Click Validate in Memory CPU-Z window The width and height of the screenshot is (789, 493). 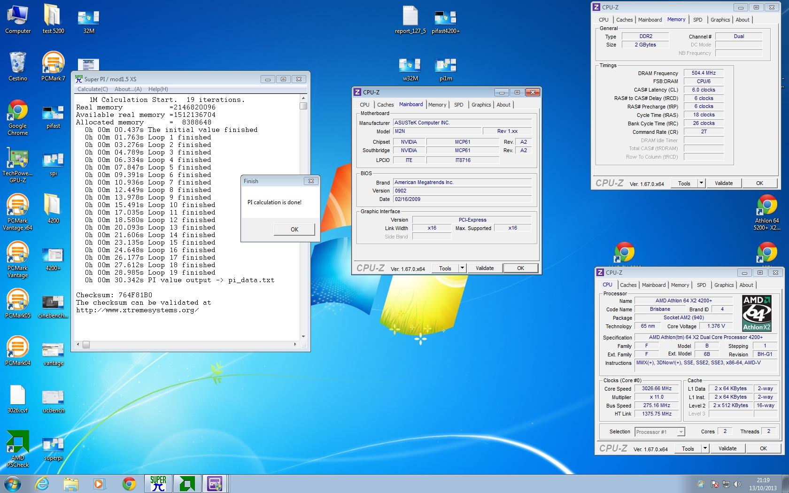point(724,183)
